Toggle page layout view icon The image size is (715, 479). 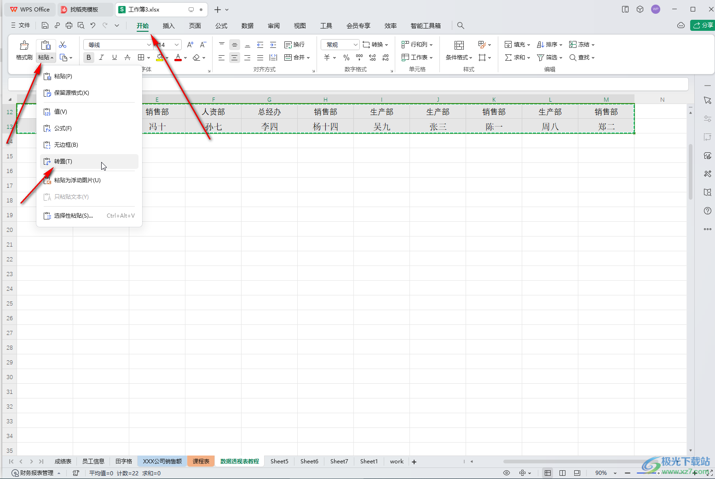coord(562,473)
